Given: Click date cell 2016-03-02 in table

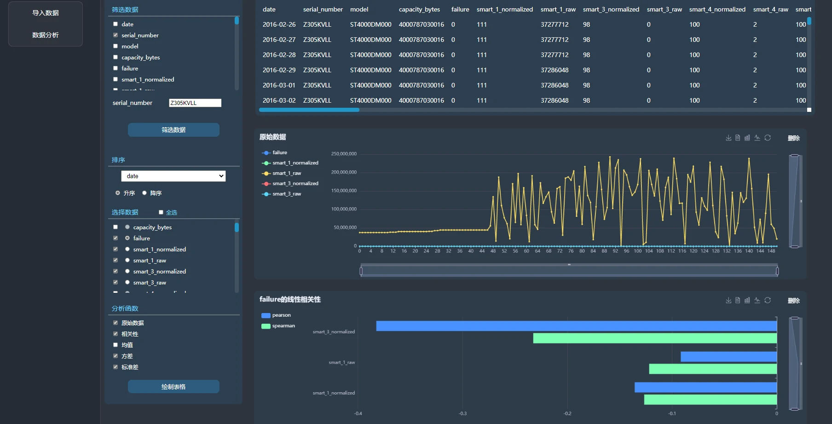Looking at the screenshot, I should (x=279, y=100).
